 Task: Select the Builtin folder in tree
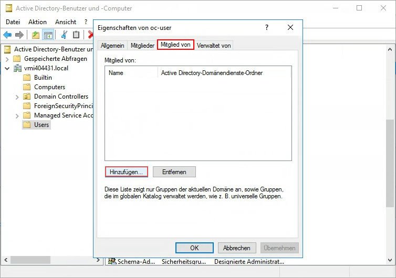coord(43,78)
